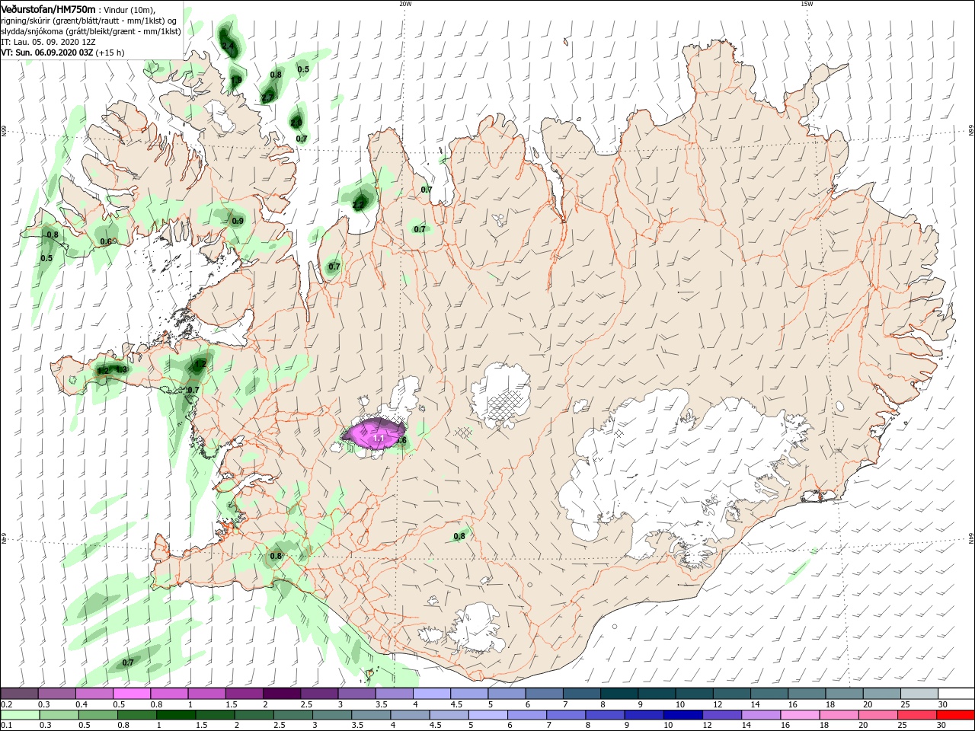Click the dark teal snow swatch labeled 8
Viewport: 975px width, 731px height.
619,694
